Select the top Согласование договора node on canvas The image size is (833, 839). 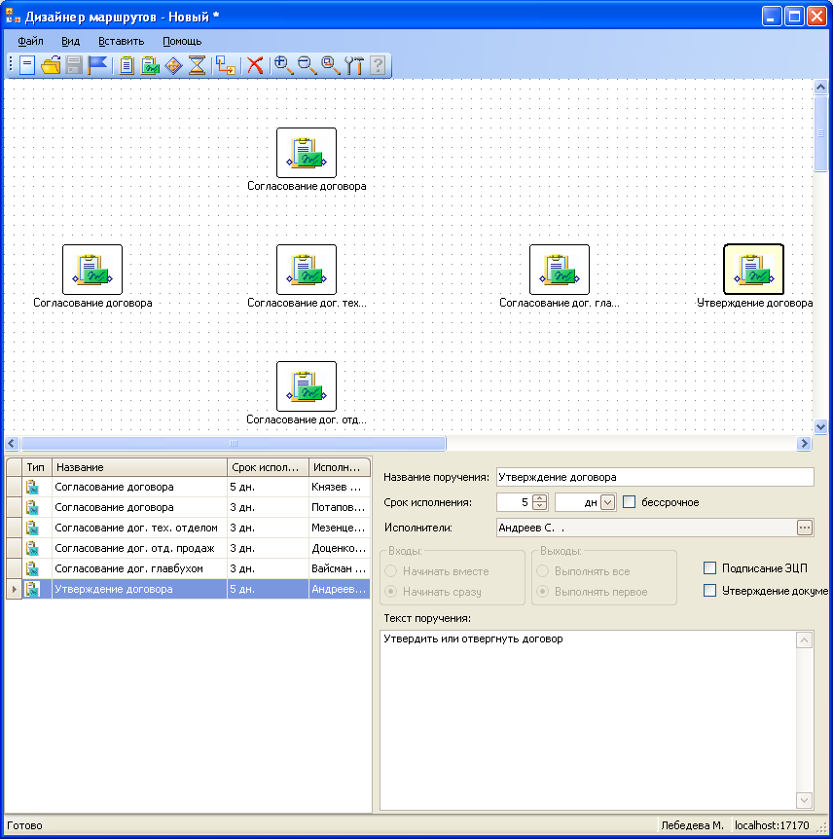click(306, 153)
